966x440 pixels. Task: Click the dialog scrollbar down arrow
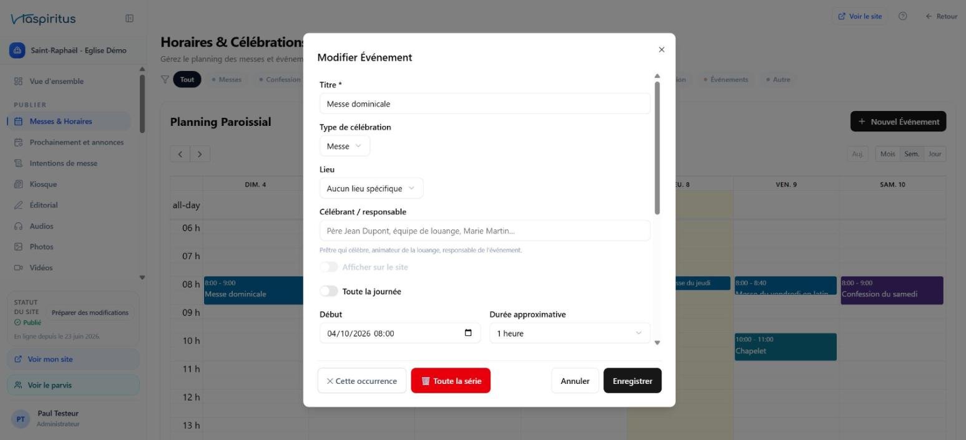click(657, 342)
